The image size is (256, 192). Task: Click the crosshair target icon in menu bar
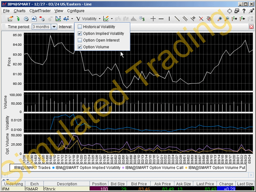pos(230,11)
